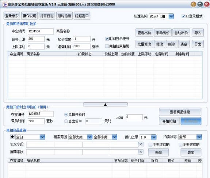Click the 商品状态 column header in lower table

coord(121,161)
